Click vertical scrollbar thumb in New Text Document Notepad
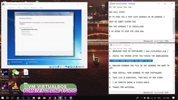The width and height of the screenshot is (178, 100). [174, 26]
